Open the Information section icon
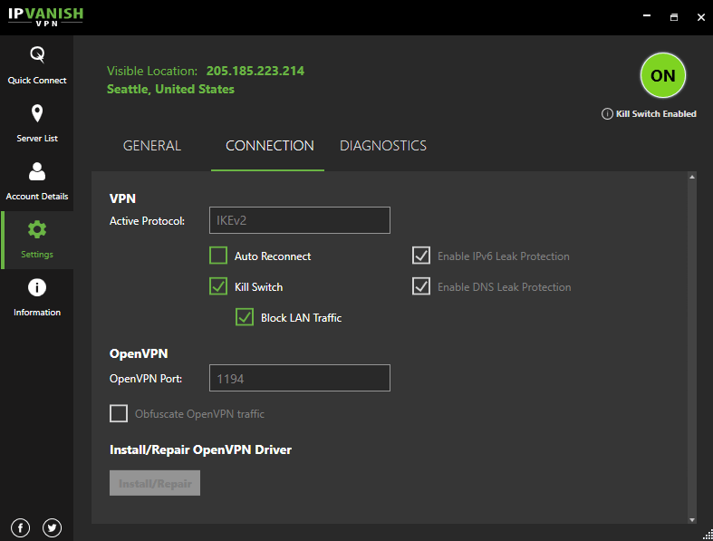713x541 pixels. (x=37, y=287)
